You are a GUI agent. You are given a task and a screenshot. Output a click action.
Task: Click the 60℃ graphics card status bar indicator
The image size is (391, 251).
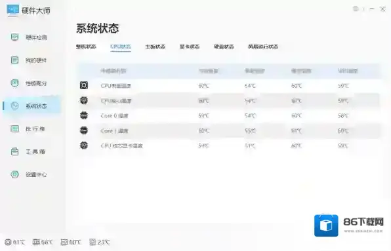[71, 242]
